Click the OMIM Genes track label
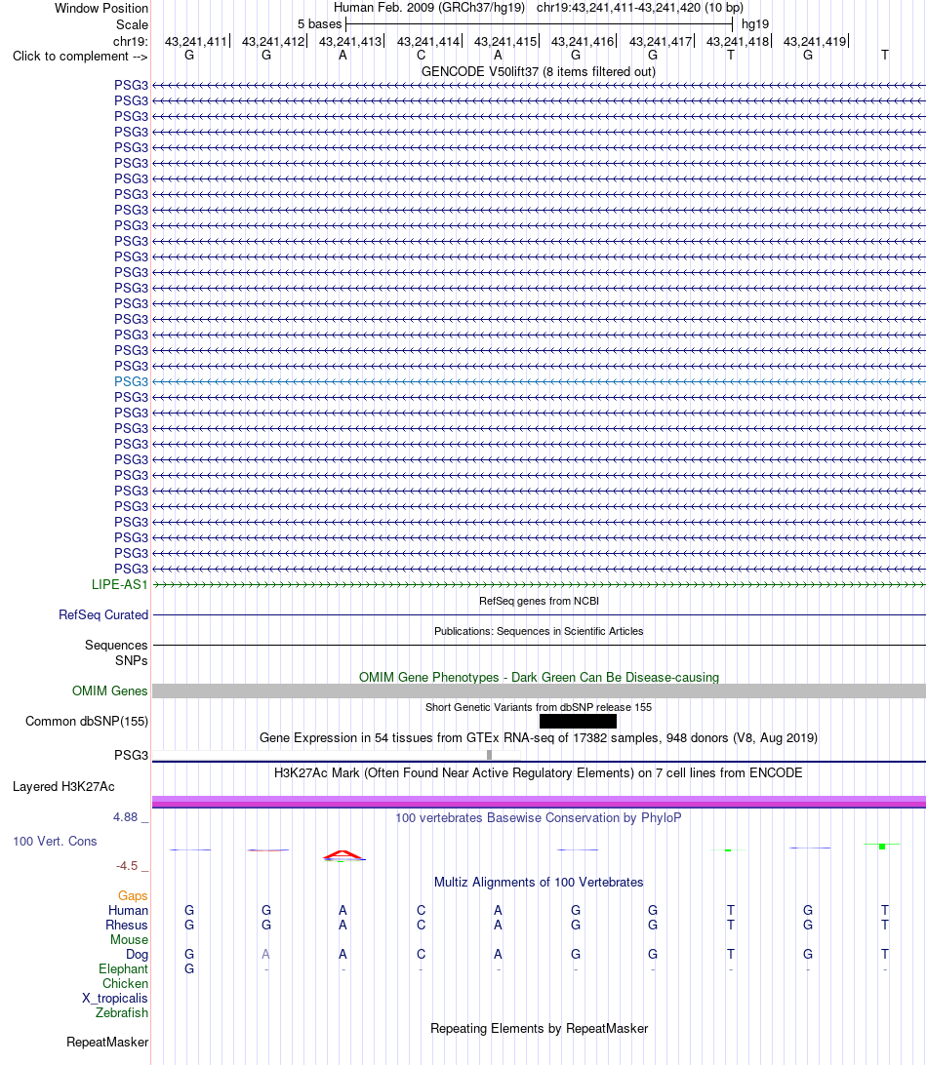 tap(109, 690)
